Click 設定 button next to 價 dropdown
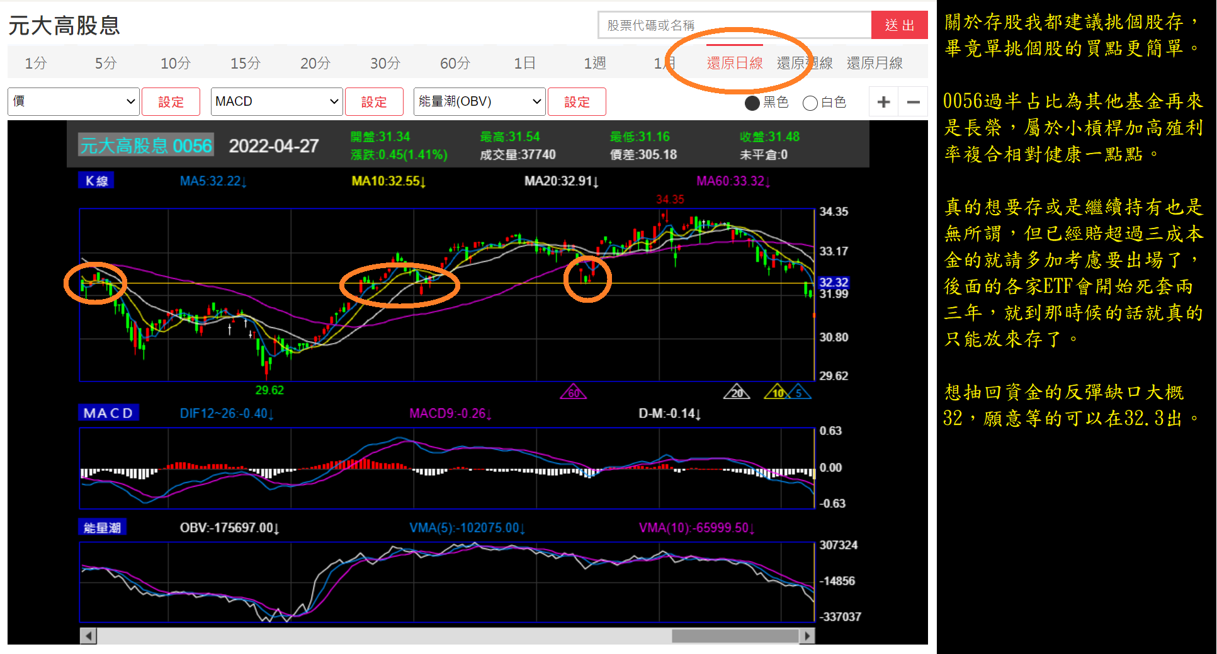1217x654 pixels. [171, 102]
